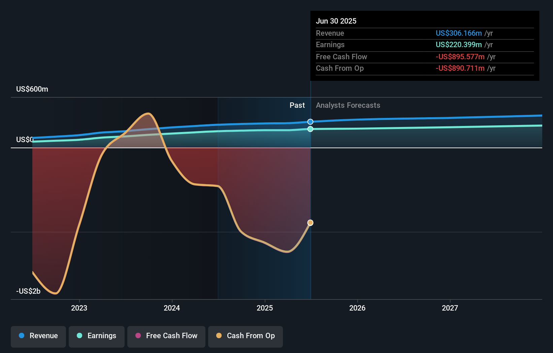Viewport: 553px width, 353px height.
Task: Click the 2023 x-axis label
Action: coord(79,308)
